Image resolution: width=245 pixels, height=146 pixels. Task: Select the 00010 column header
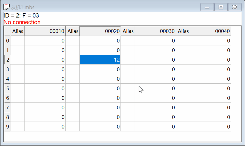[x=45, y=31]
